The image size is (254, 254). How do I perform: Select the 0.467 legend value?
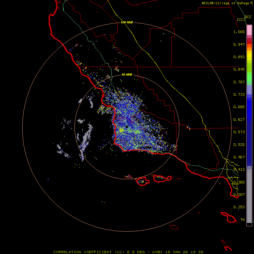click(239, 157)
